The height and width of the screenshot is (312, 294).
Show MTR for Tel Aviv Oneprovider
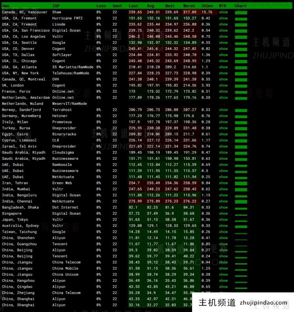(223, 146)
